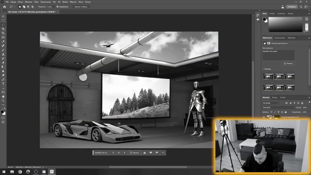The width and height of the screenshot is (311, 175).
Task: Click Generuj in the Properties panel
Action: (x=288, y=64)
